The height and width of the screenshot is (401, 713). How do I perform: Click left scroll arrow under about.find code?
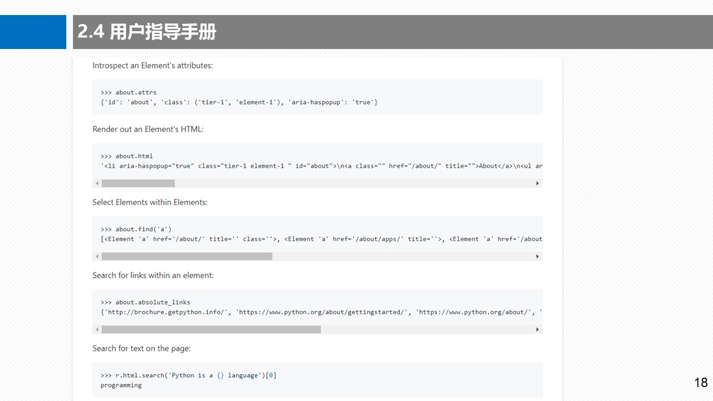(97, 257)
